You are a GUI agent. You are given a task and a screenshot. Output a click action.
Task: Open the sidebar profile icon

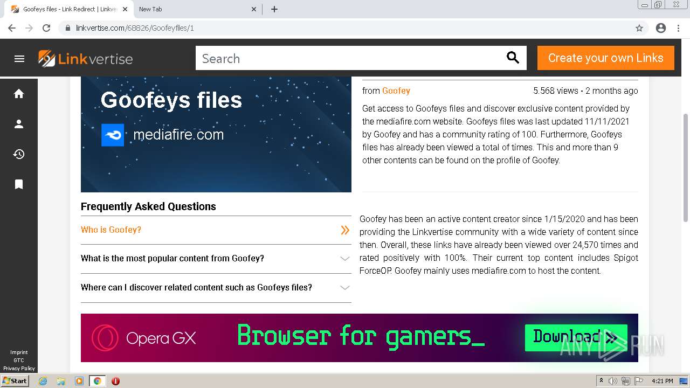19,124
